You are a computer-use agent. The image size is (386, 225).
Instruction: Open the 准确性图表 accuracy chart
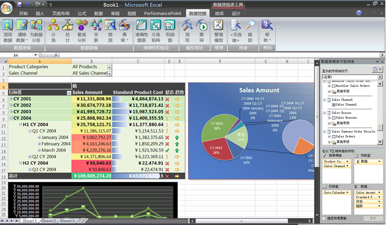[142, 31]
